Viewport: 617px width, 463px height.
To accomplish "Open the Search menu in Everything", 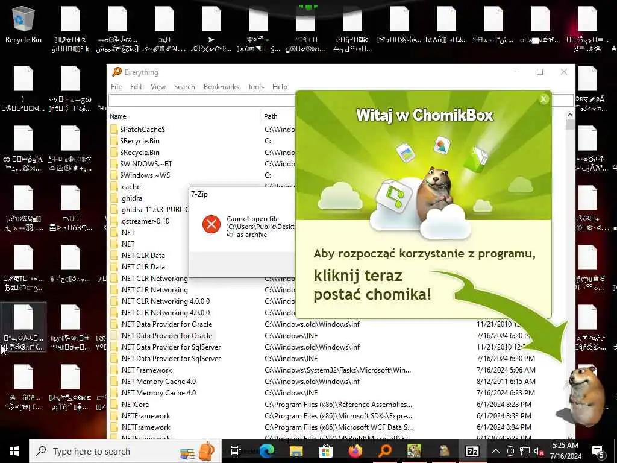I will click(x=184, y=87).
